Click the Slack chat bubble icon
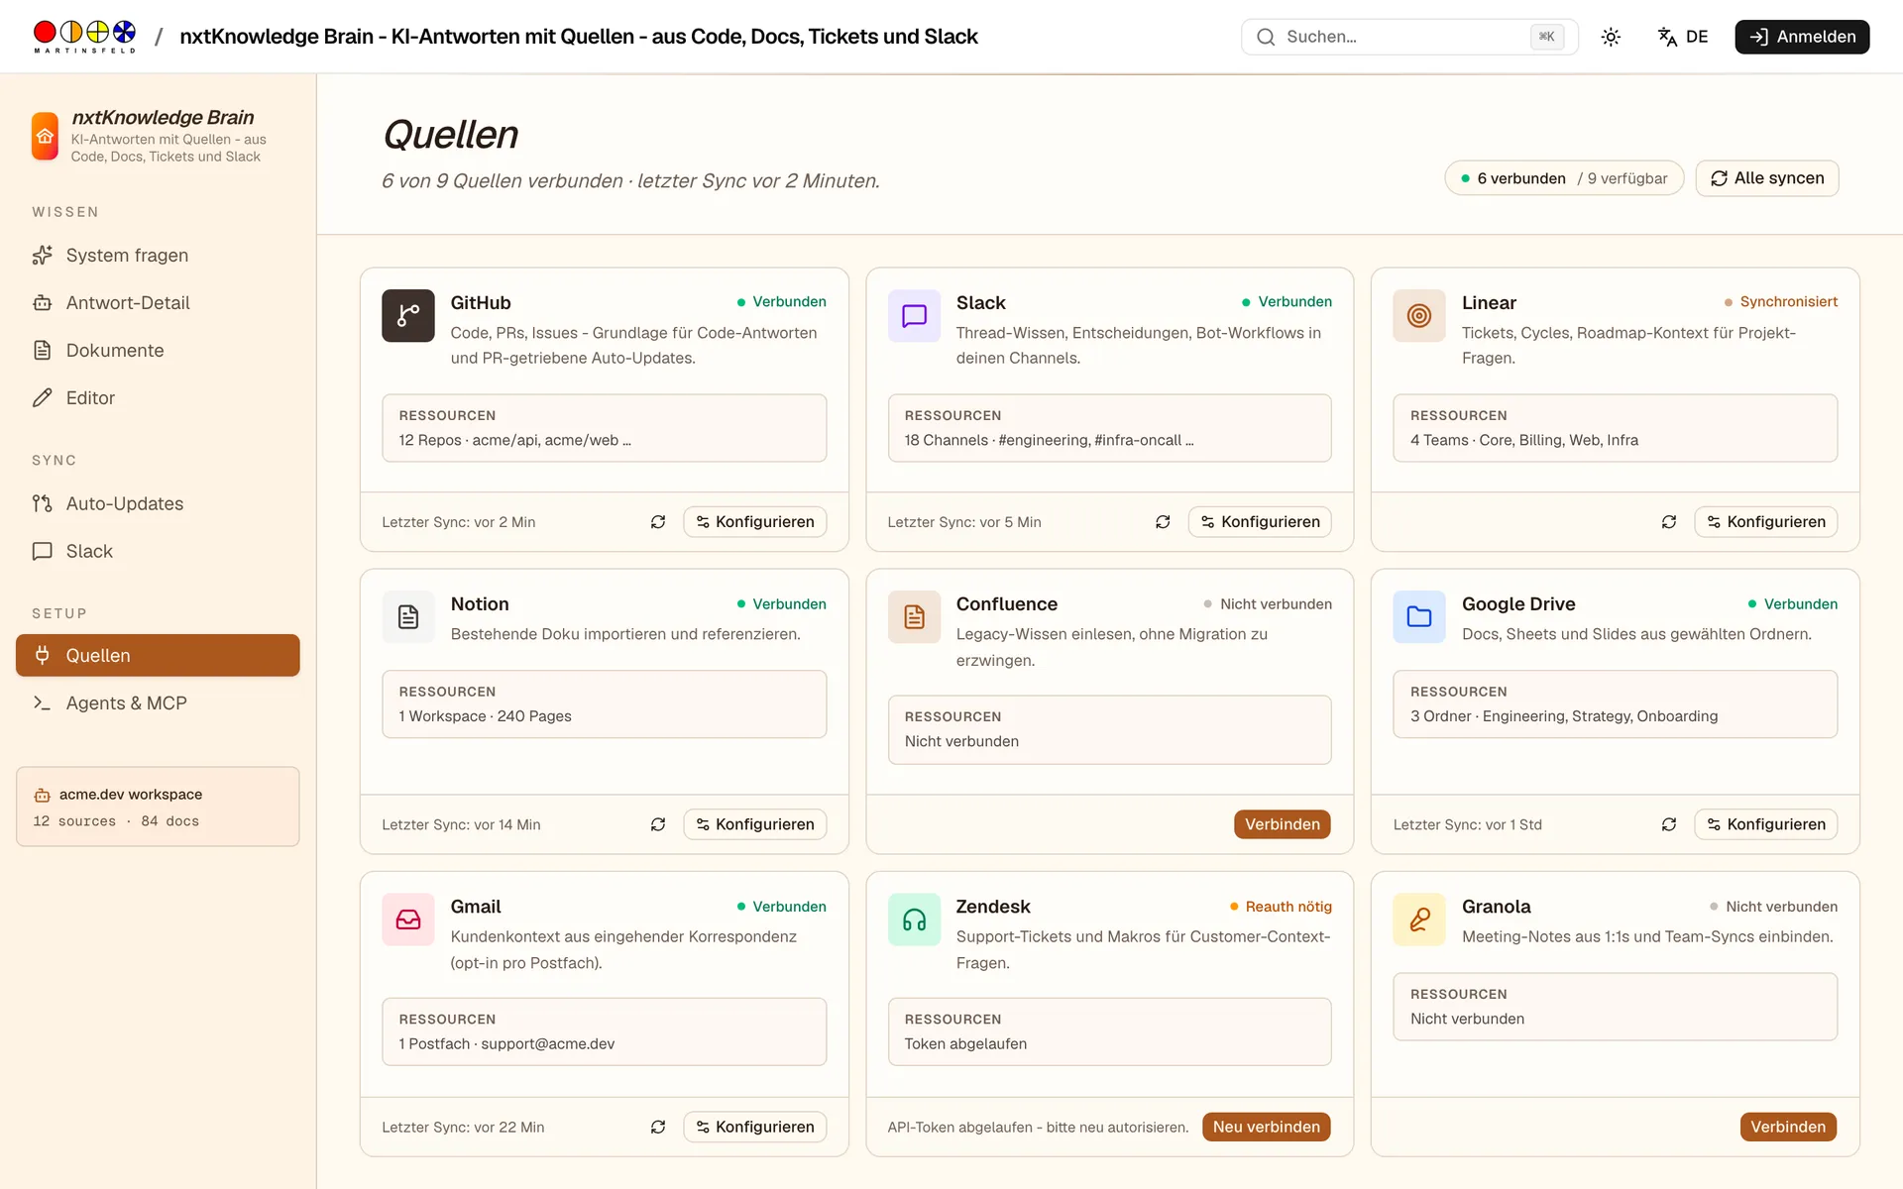Image resolution: width=1903 pixels, height=1189 pixels. (x=914, y=315)
